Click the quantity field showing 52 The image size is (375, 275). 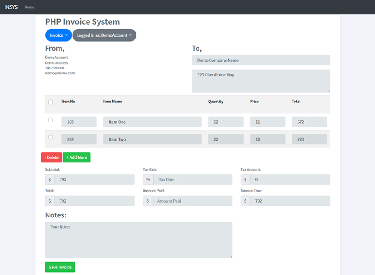coord(225,122)
